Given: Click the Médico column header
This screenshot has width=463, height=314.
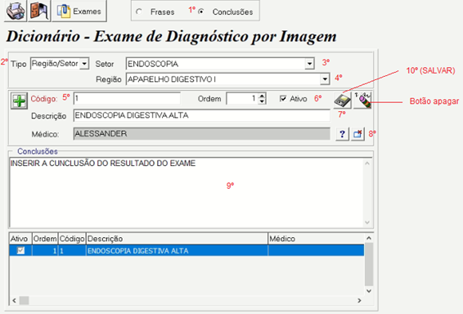Looking at the screenshot, I should pyautogui.click(x=316, y=239).
